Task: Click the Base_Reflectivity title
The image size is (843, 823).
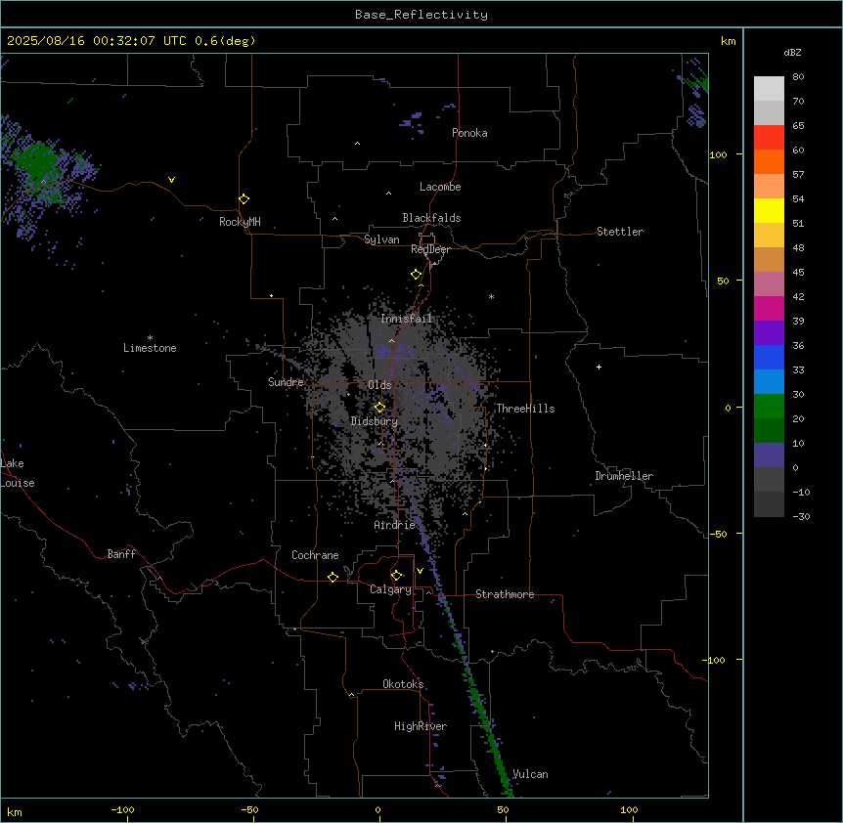Action: tap(421, 15)
